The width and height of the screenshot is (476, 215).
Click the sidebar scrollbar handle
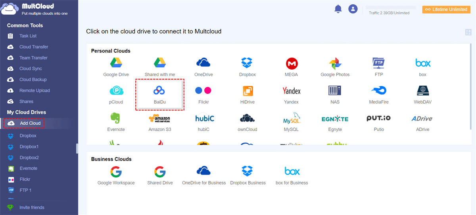77,148
